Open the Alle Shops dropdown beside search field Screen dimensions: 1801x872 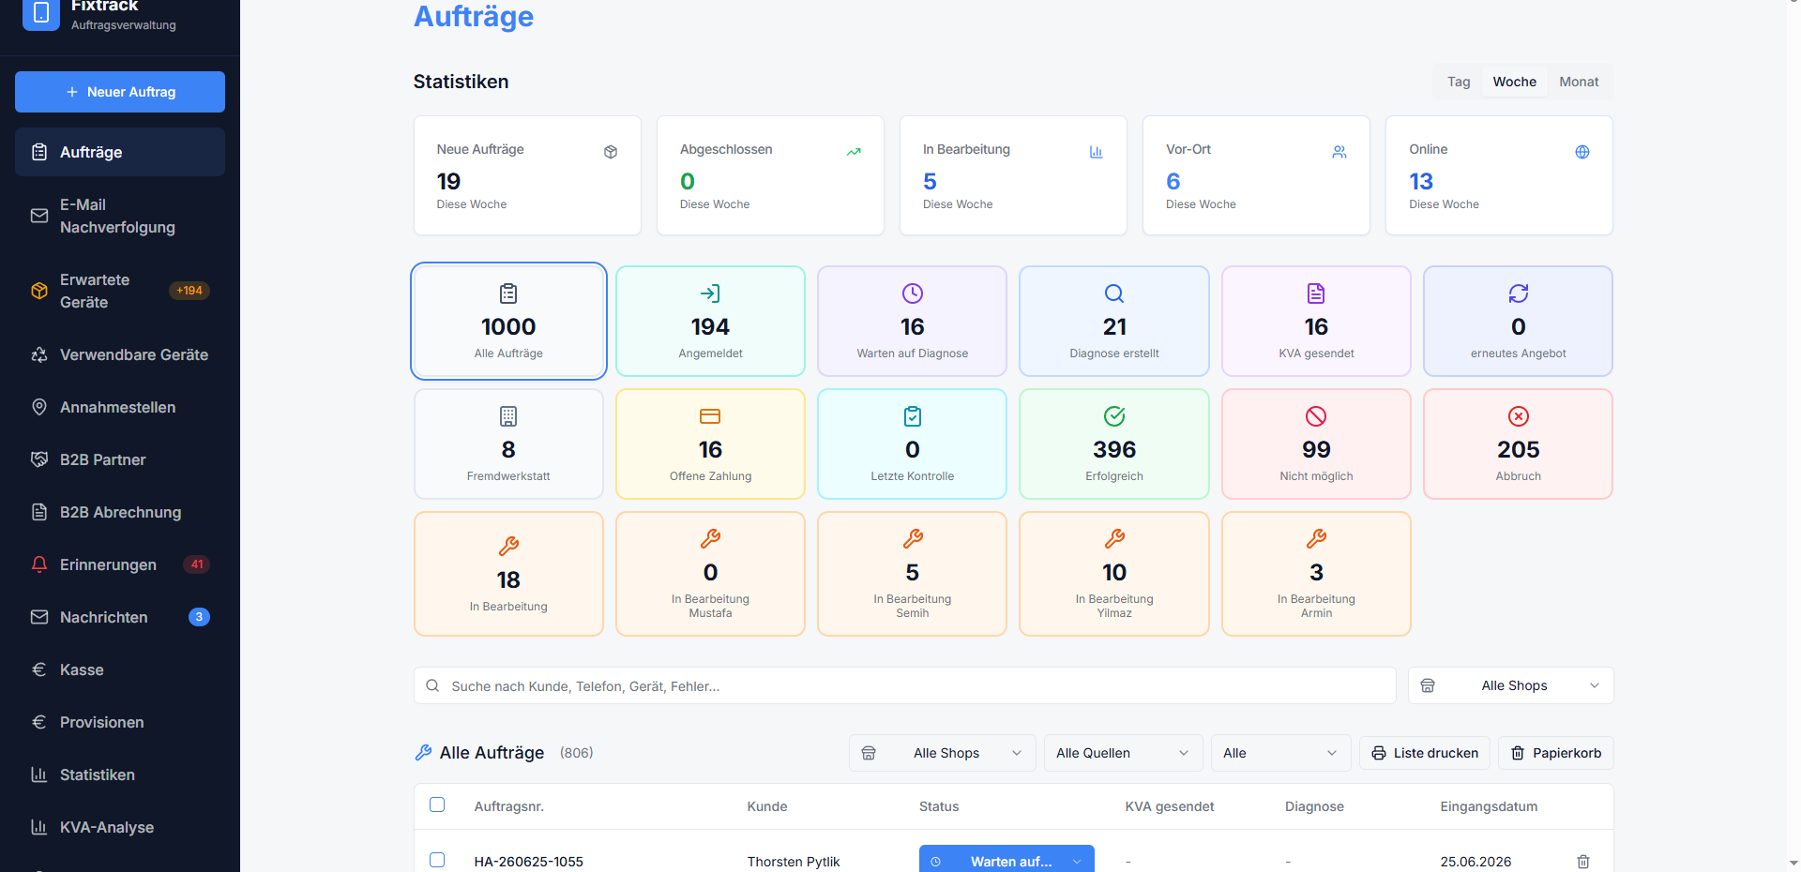point(1510,685)
